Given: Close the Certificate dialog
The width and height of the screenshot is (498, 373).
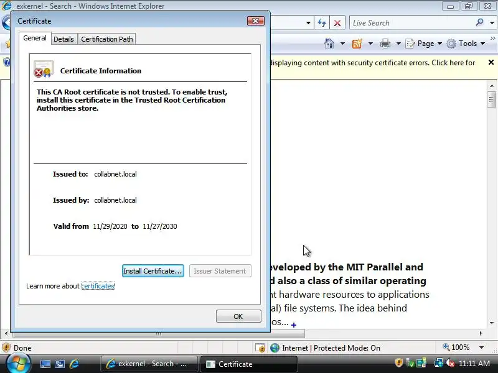Looking at the screenshot, I should click(x=256, y=21).
